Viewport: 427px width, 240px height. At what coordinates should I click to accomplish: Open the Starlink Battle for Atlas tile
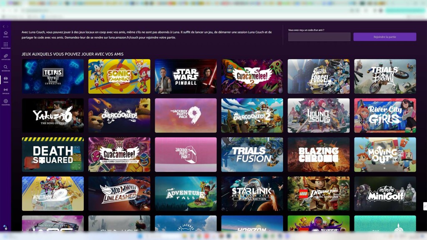pyautogui.click(x=252, y=194)
